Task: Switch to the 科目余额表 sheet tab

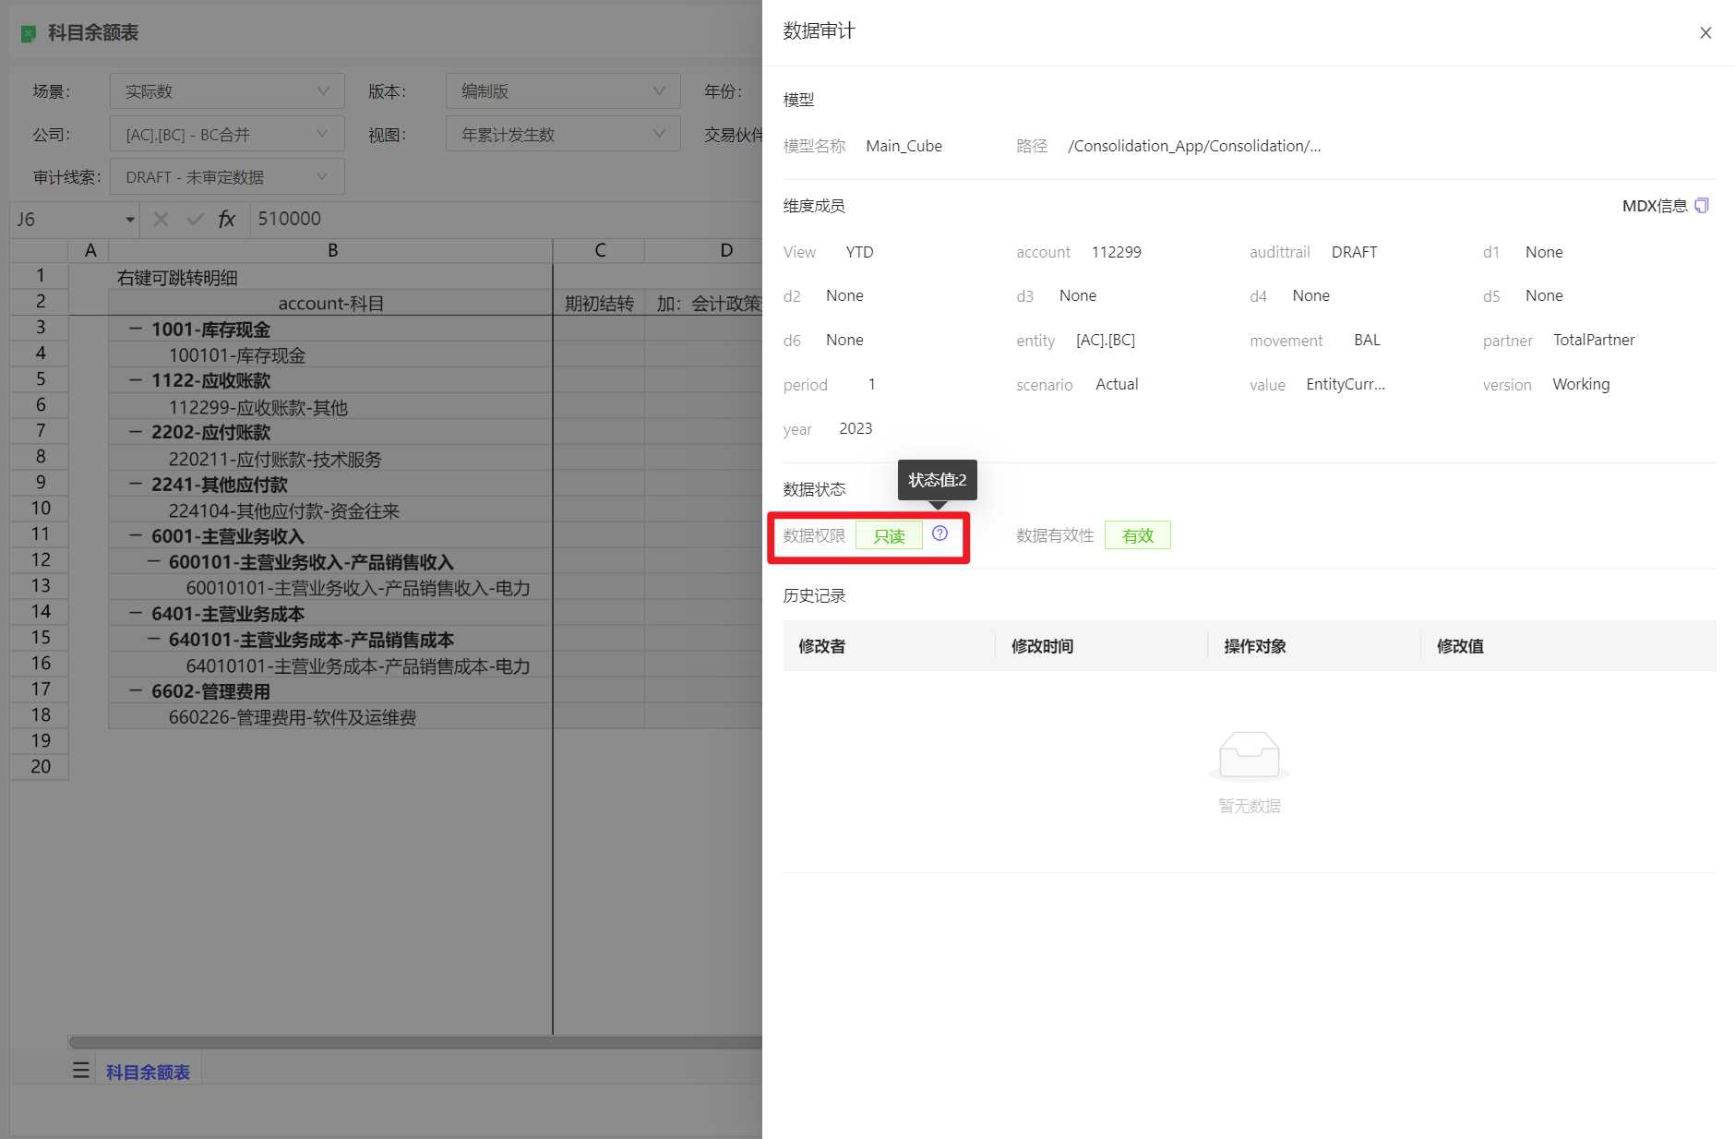Action: (x=148, y=1072)
